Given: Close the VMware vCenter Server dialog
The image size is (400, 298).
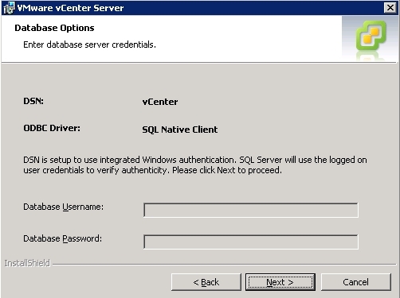Looking at the screenshot, I should click(x=390, y=8).
